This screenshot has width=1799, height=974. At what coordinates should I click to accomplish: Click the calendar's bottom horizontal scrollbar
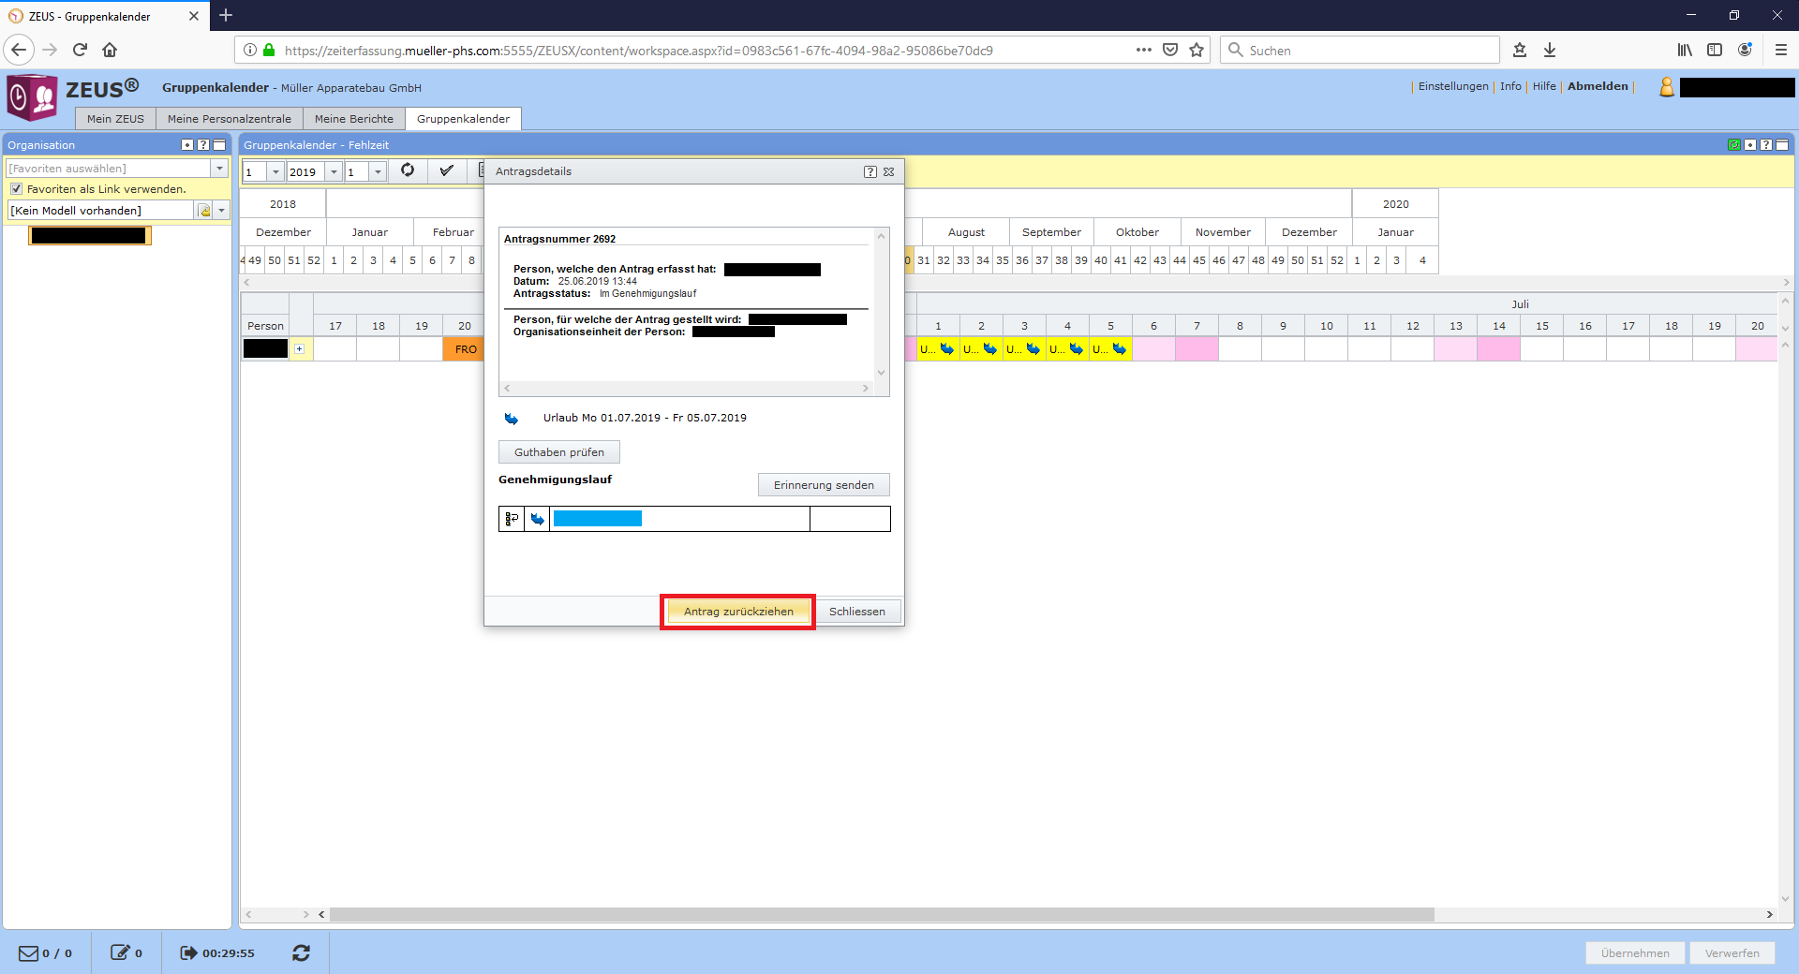click(881, 914)
